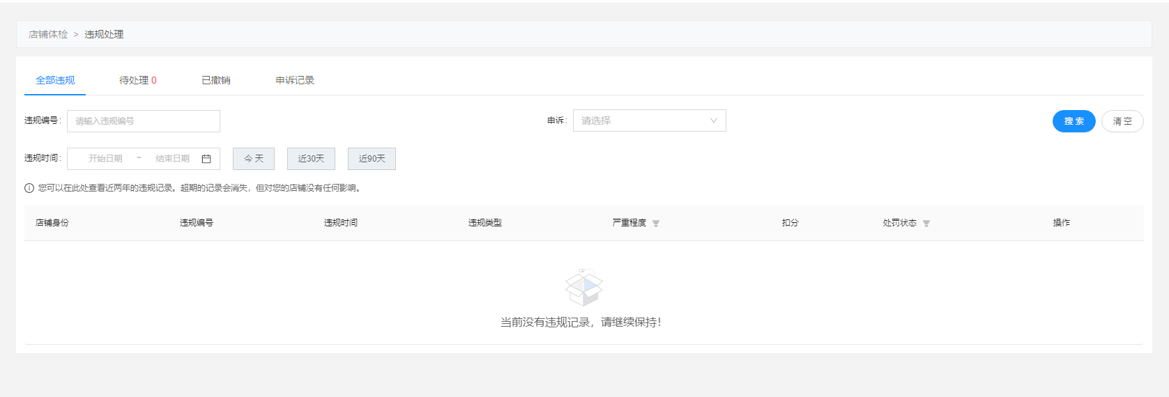Image resolution: width=1169 pixels, height=397 pixels.
Task: Click 结束日期 field
Action: coord(172,159)
